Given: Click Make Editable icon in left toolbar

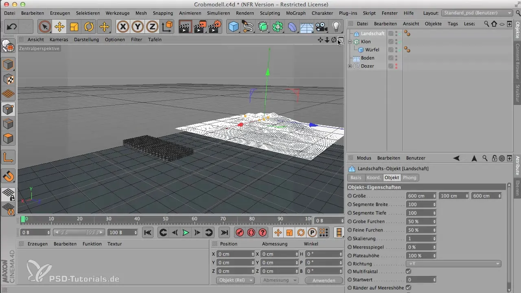Looking at the screenshot, I should click(x=8, y=46).
